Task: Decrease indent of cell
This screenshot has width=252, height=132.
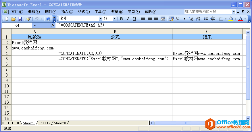Action: [x=206, y=19]
